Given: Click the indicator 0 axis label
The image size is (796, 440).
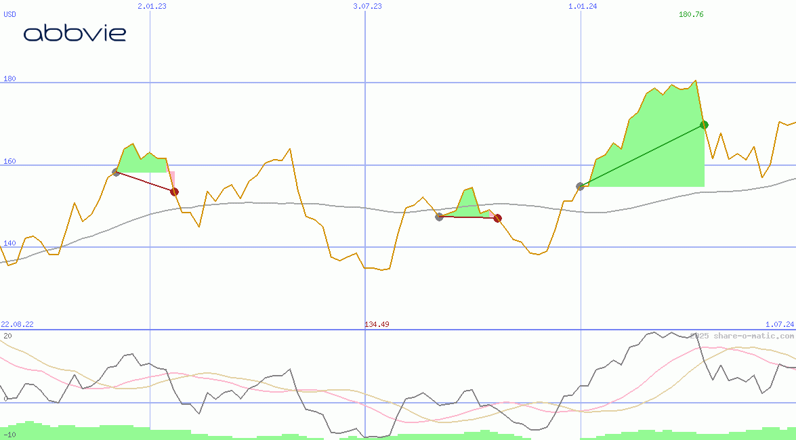Looking at the screenshot, I should (5, 399).
